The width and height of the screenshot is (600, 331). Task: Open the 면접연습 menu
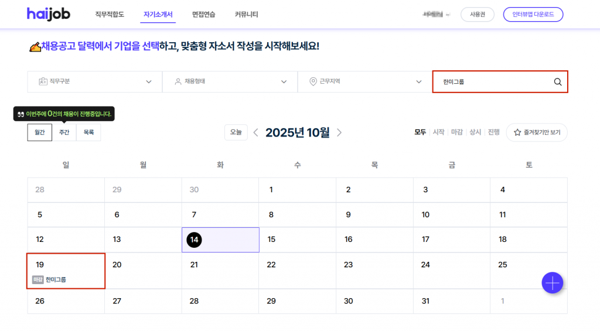point(203,15)
